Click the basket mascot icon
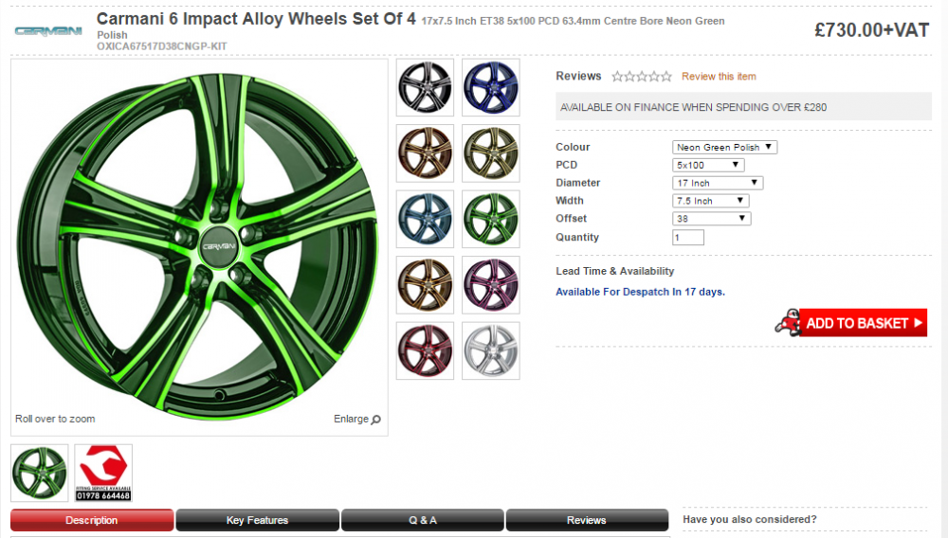This screenshot has height=538, width=948. coord(787,322)
